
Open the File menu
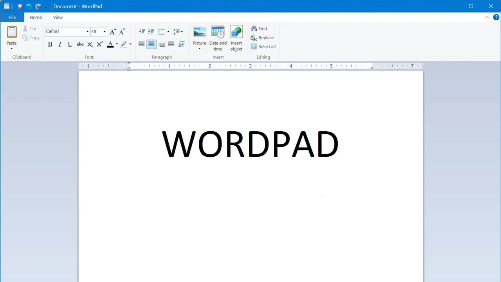(x=12, y=17)
